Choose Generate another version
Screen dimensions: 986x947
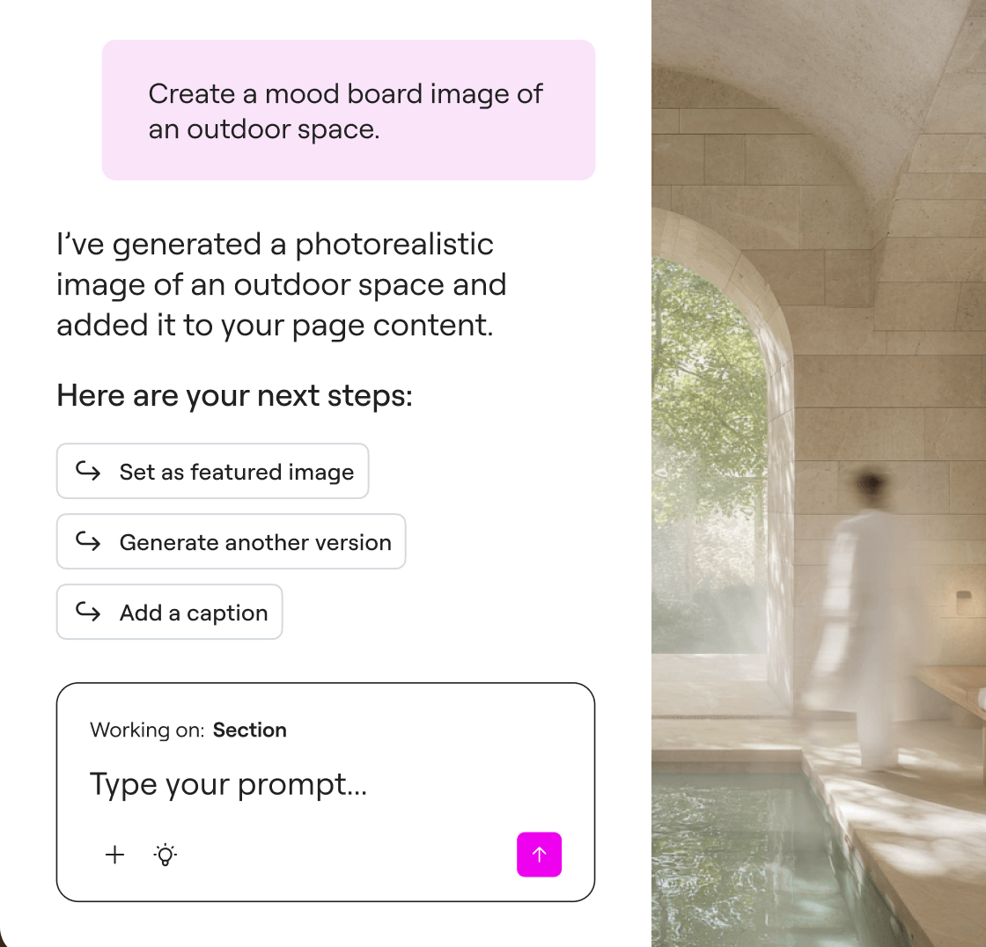(x=231, y=541)
